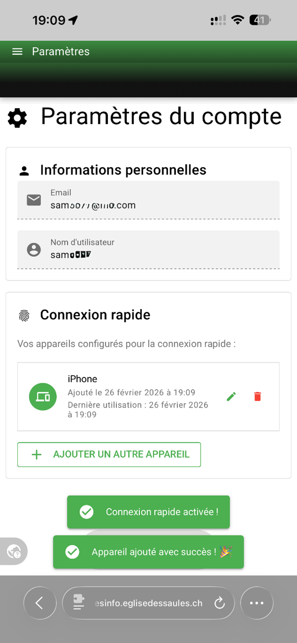Tap the Appareil ajouté avec succès toast
The width and height of the screenshot is (297, 643).
point(148,552)
